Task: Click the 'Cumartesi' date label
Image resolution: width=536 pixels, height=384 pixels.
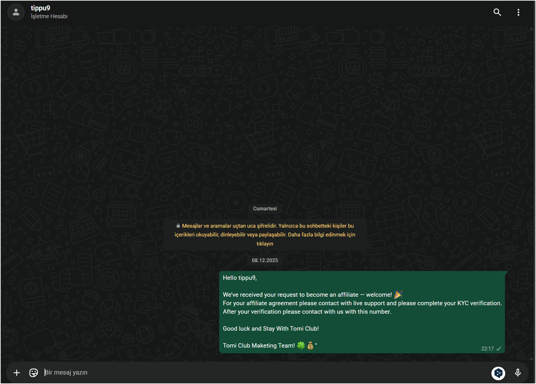Action: (x=265, y=208)
